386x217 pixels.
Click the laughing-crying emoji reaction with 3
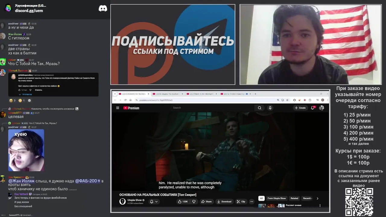coord(12,100)
